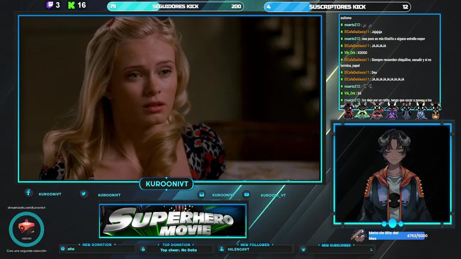Screen dimensions: 461x259
Task: Click the movie video frame
Action: point(170,98)
